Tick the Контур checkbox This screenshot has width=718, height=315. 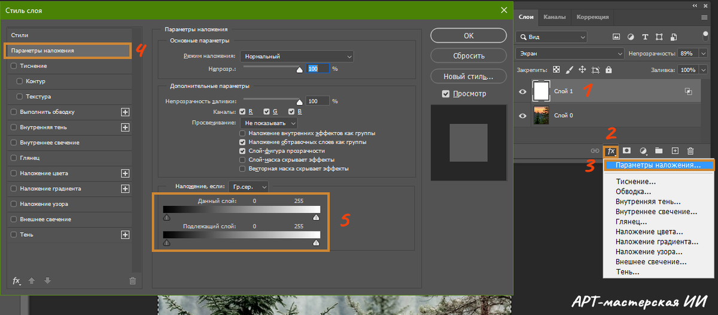click(x=20, y=81)
